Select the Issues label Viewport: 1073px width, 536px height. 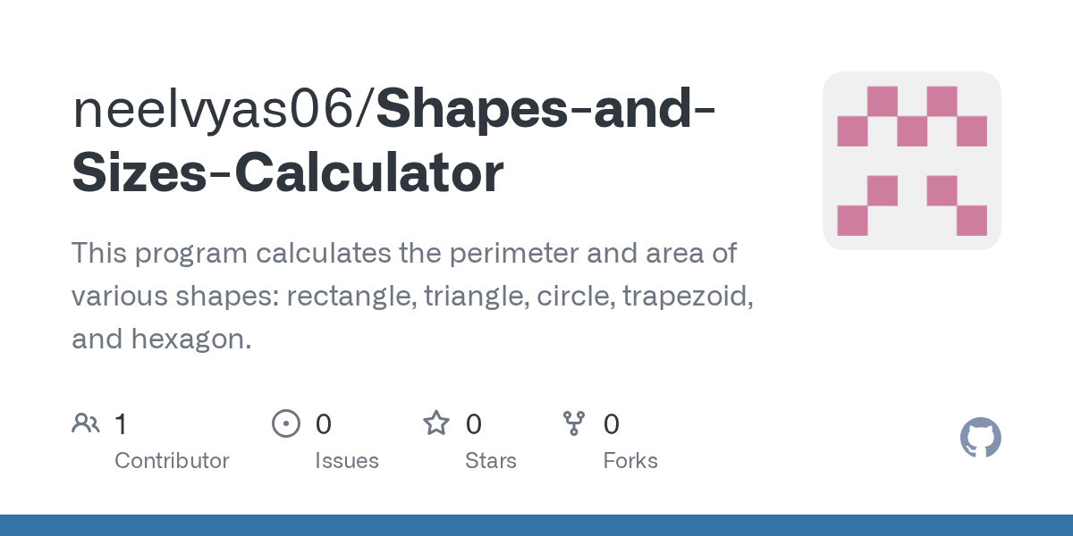tap(347, 461)
